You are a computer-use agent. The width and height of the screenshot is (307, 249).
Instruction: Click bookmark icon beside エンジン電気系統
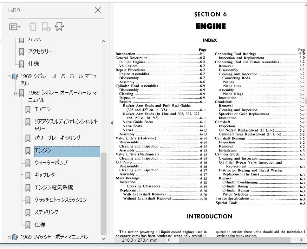(x=28, y=188)
